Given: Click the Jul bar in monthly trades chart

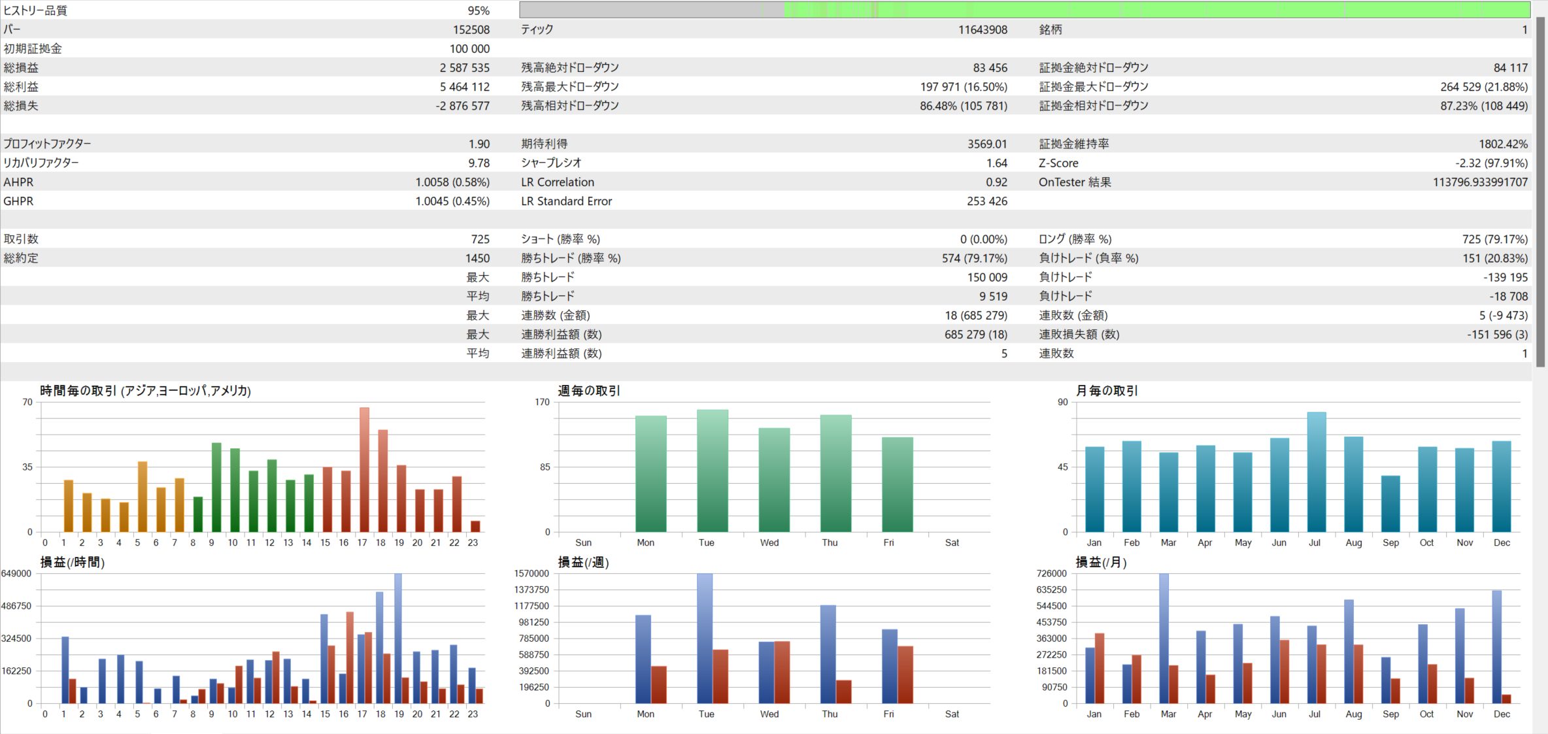Looking at the screenshot, I should coord(1316,472).
